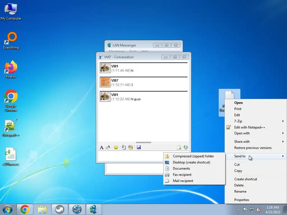
Task: Choose Cut in the context menu
Action: pos(256,165)
